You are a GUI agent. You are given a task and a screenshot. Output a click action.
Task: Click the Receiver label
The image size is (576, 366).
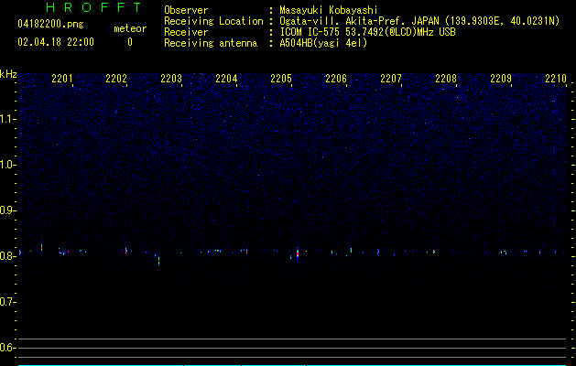click(x=186, y=32)
